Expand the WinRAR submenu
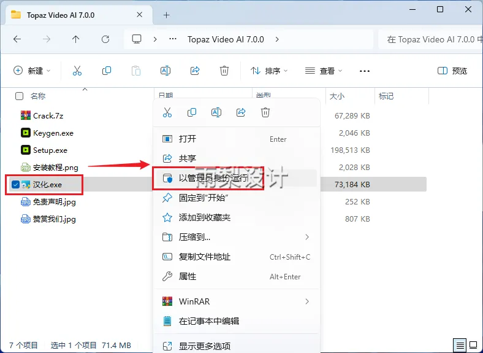 [307, 301]
